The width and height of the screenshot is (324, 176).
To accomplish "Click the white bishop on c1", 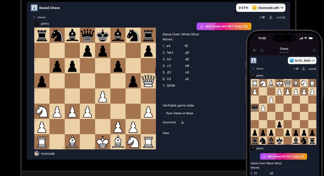I will click(72, 142).
